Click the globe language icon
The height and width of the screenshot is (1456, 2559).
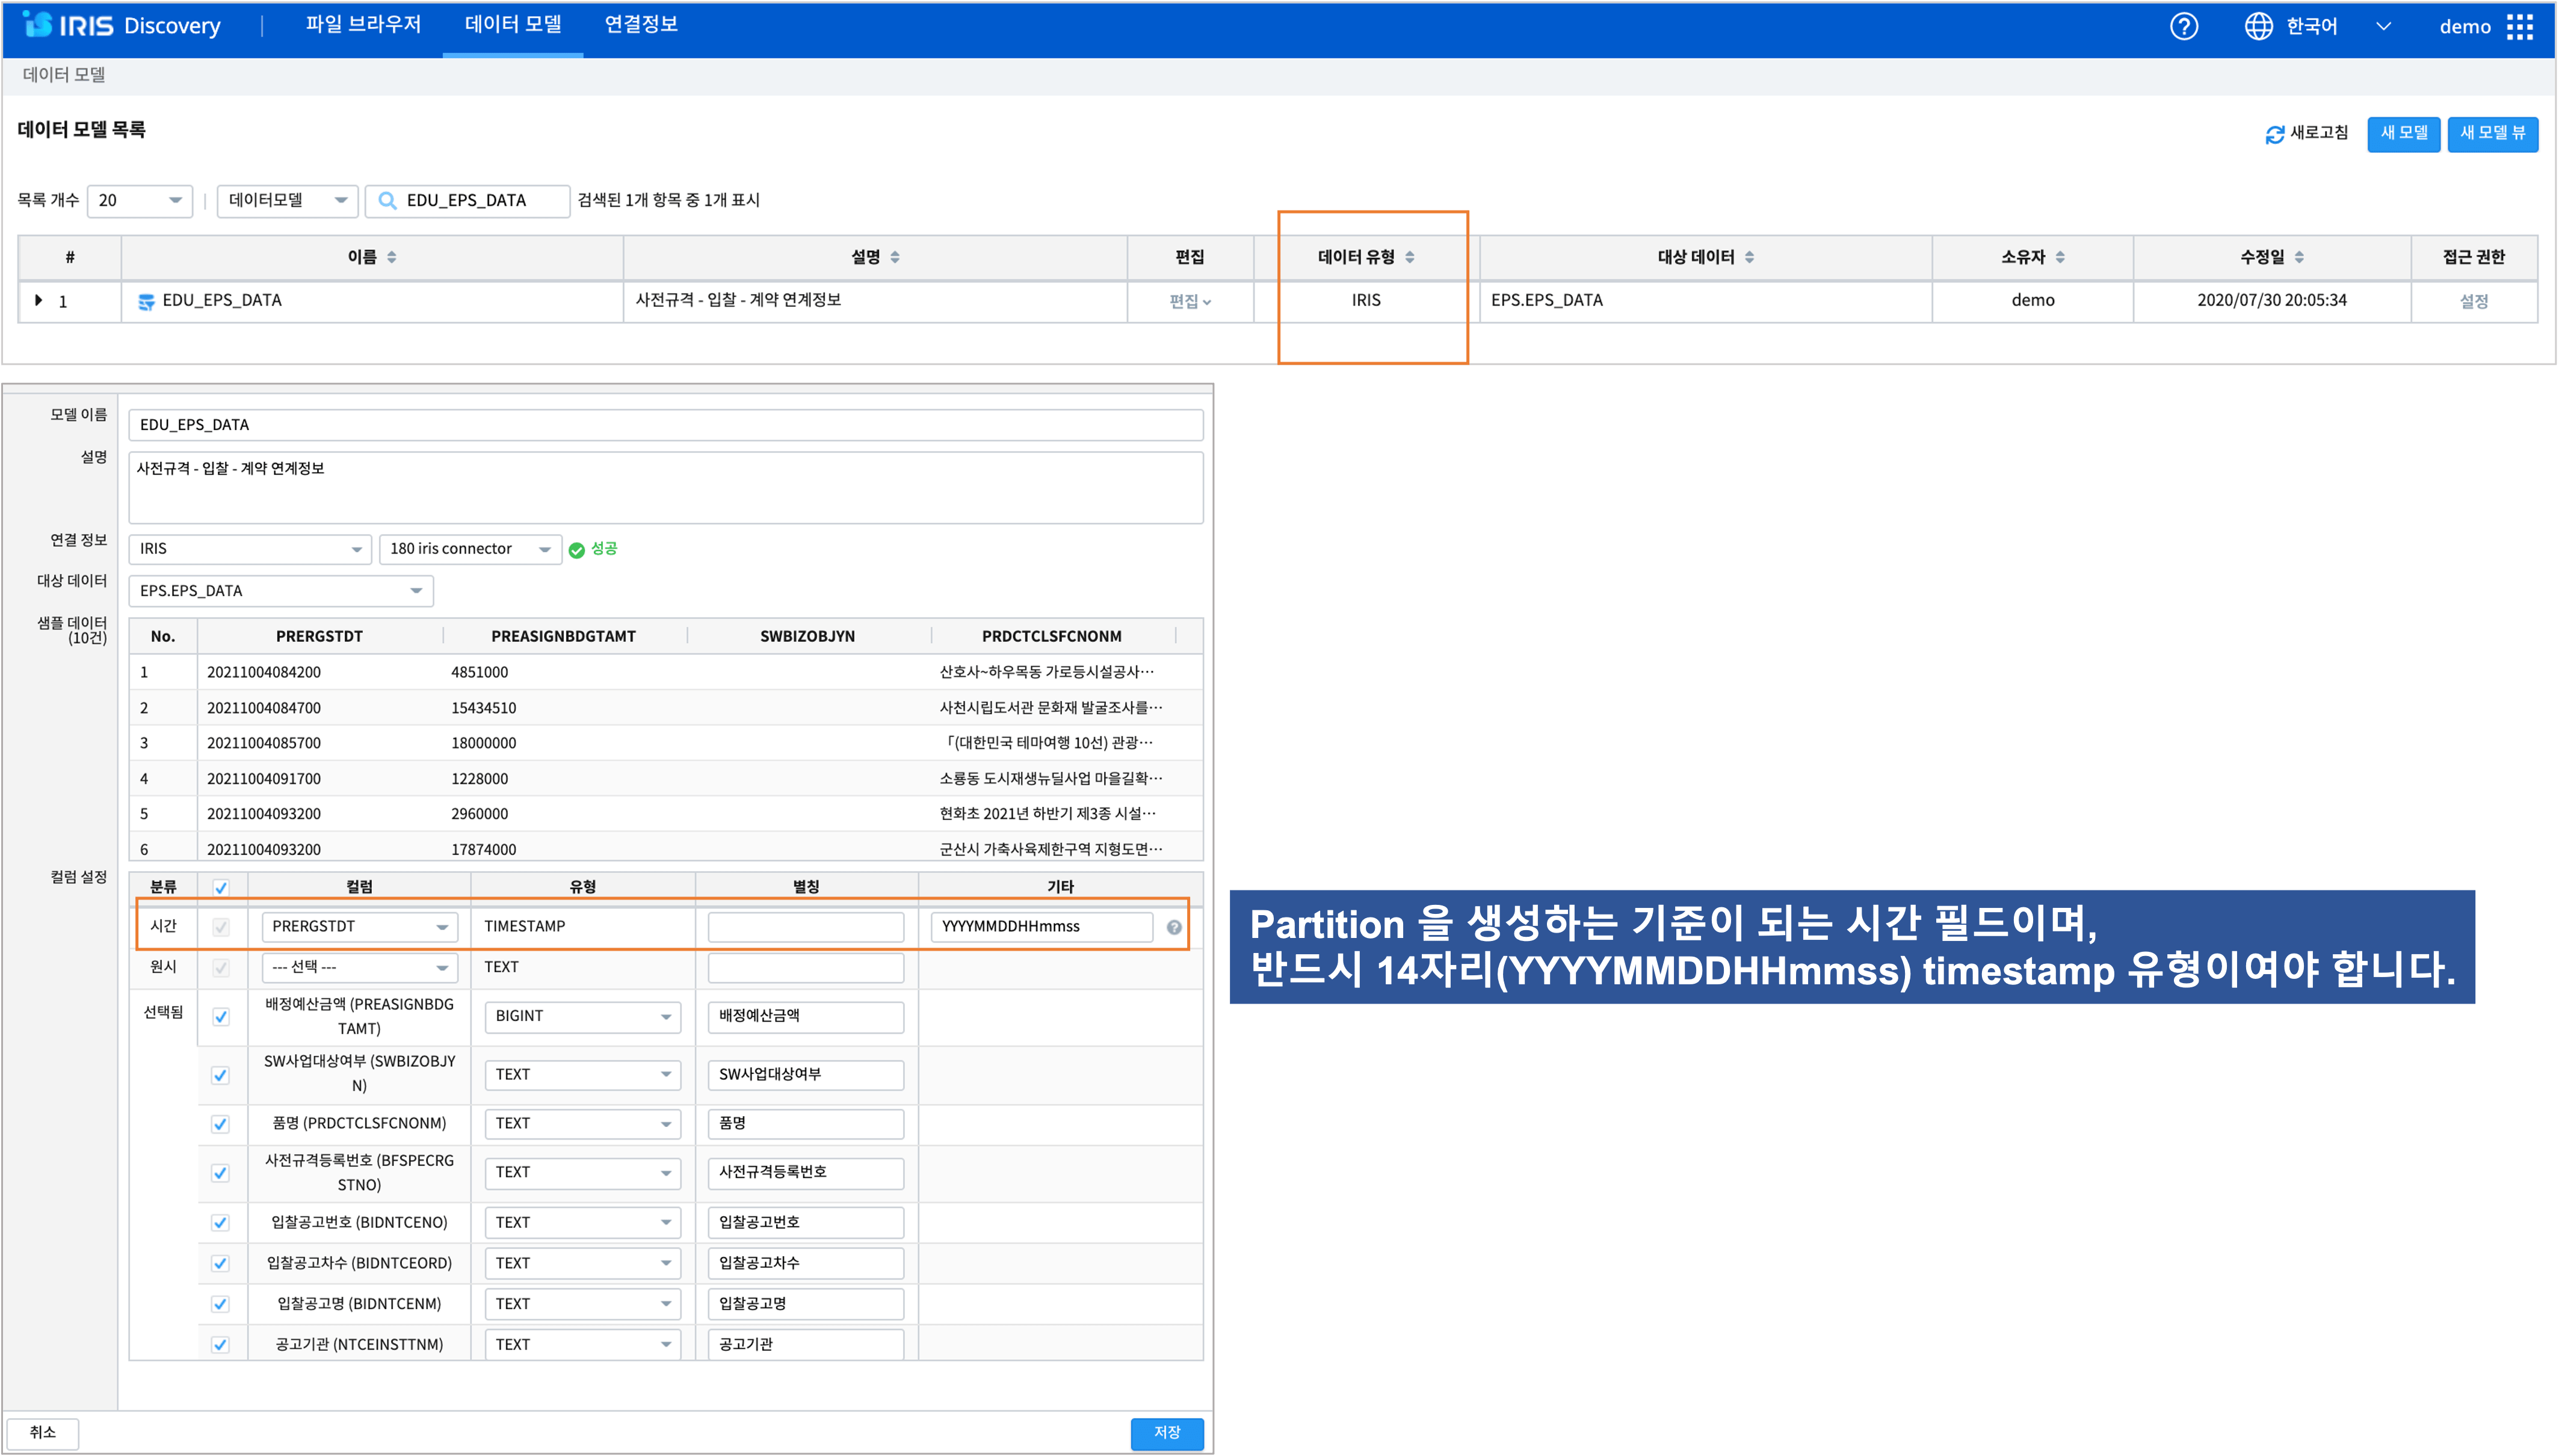coord(2258,27)
